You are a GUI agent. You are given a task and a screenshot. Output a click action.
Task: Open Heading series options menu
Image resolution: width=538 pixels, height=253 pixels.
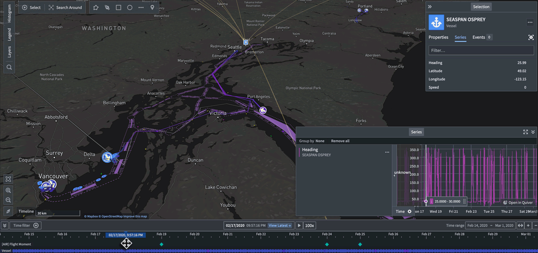pos(387,152)
